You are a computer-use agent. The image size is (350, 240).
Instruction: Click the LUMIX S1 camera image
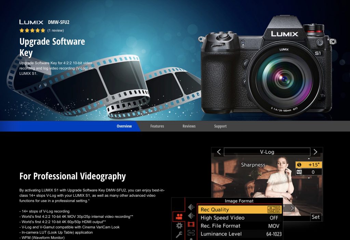pyautogui.click(x=267, y=66)
